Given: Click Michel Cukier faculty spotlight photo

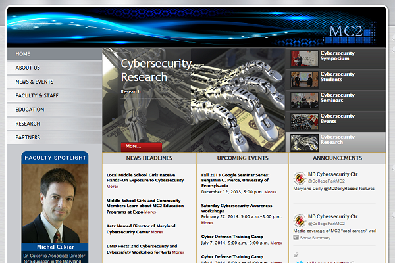Looking at the screenshot, I should (x=55, y=203).
